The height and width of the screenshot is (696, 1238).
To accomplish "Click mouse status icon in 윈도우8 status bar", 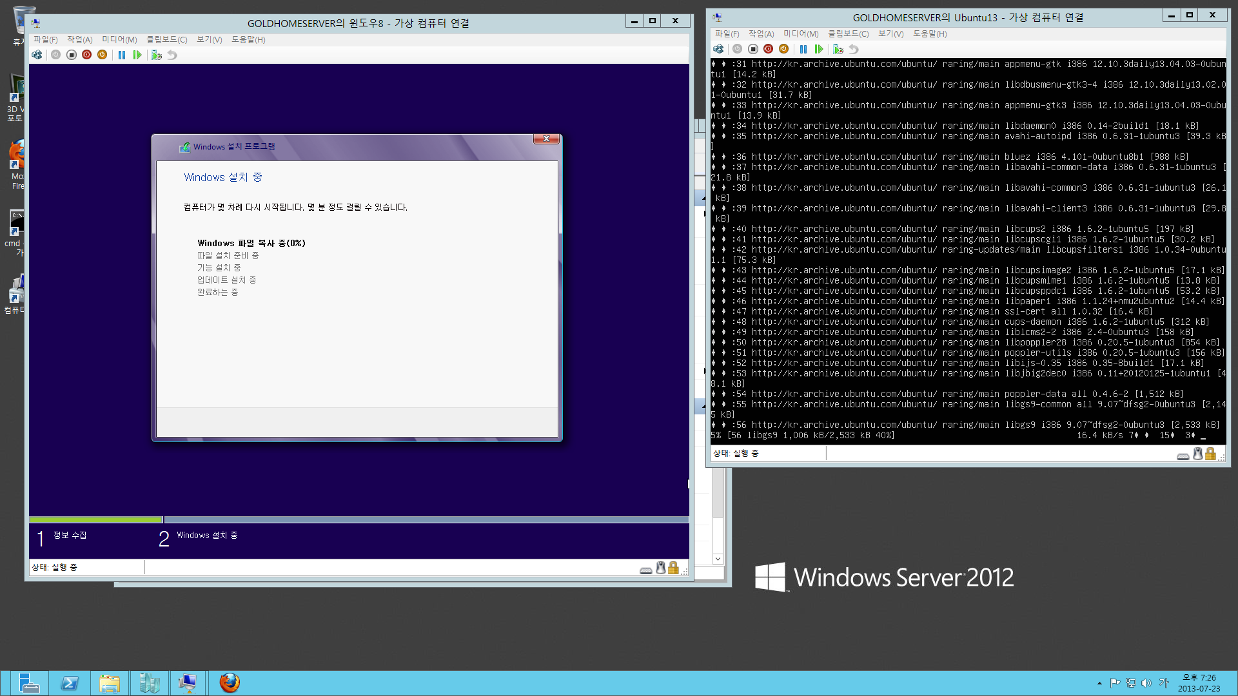I will coord(660,568).
